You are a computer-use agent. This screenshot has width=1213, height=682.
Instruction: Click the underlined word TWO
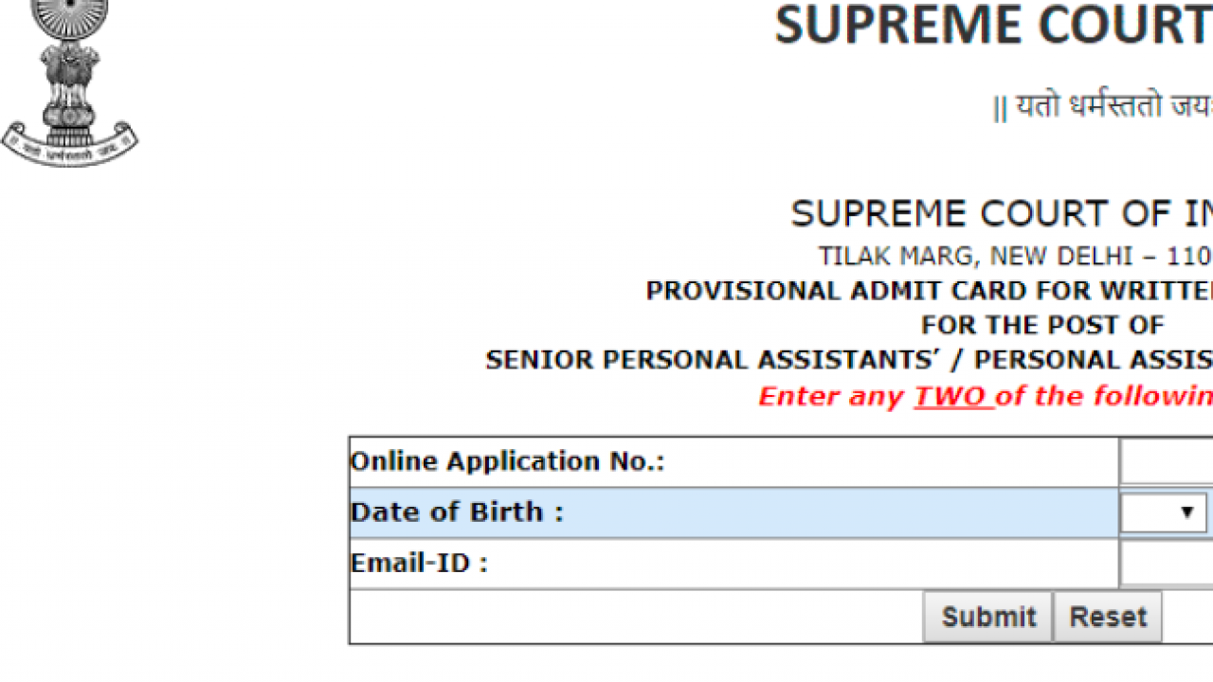click(951, 396)
